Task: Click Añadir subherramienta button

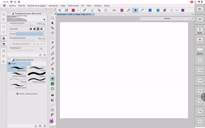Action: tap(27, 94)
